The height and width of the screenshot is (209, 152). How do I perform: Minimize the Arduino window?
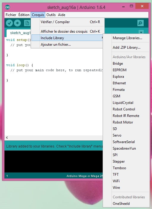(123, 6)
